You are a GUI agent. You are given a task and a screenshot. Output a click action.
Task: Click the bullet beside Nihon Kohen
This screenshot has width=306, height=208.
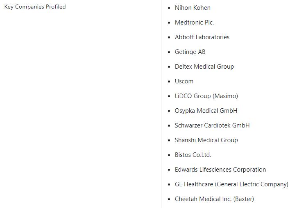point(169,8)
